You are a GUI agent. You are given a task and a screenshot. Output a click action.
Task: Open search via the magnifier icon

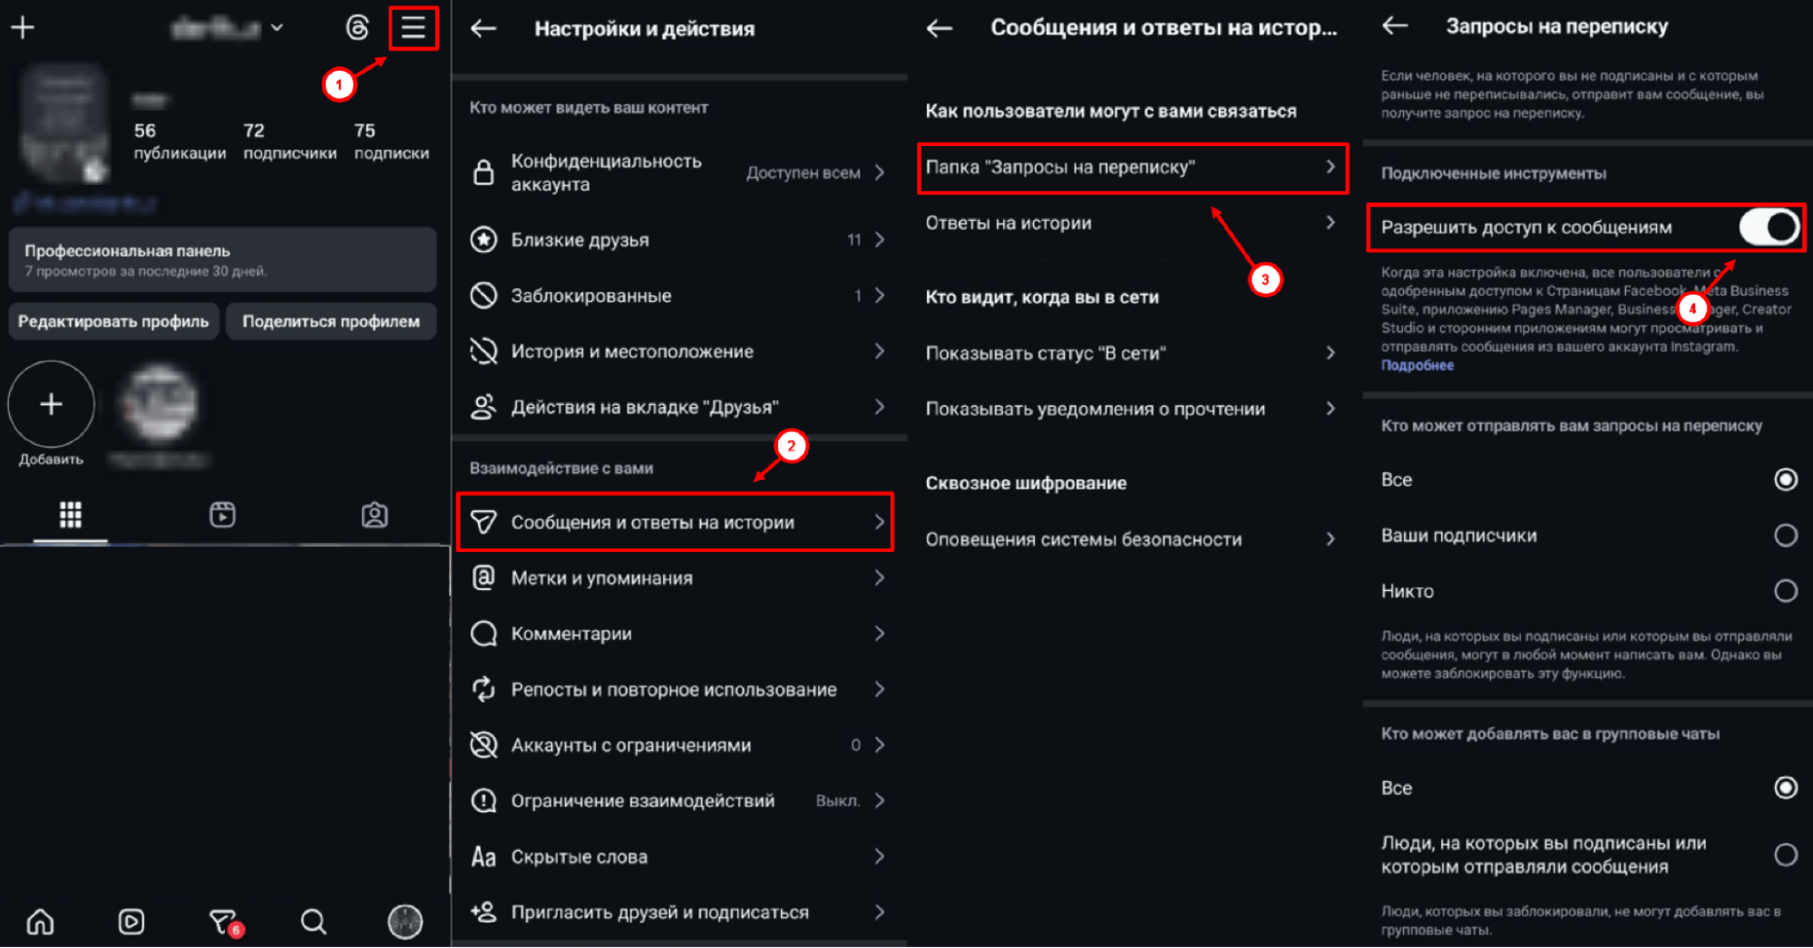(313, 922)
